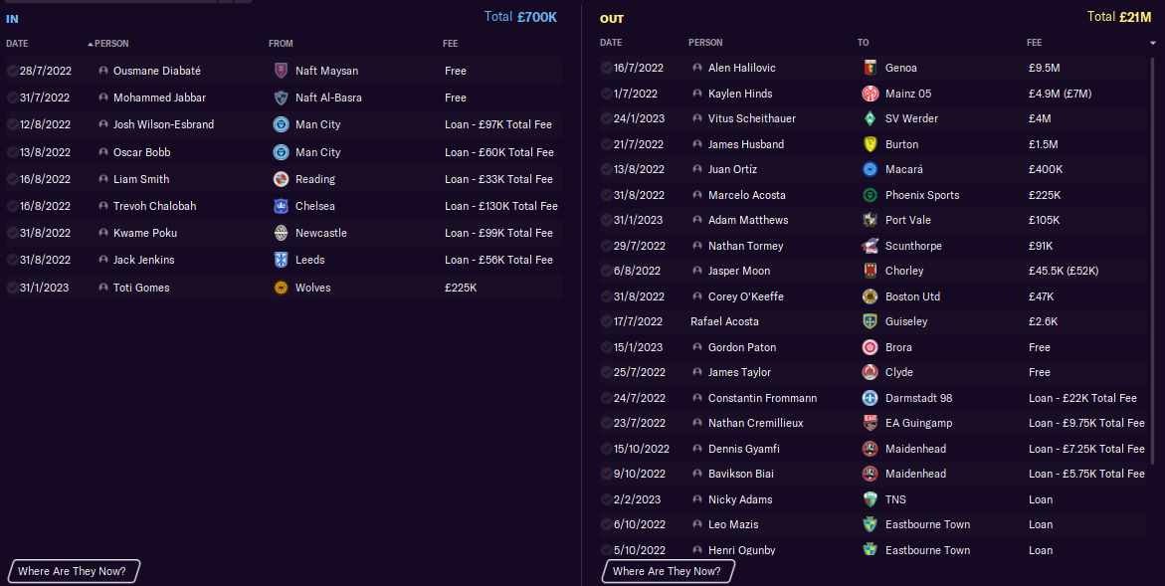Click the Clyde club badge

[x=871, y=372]
